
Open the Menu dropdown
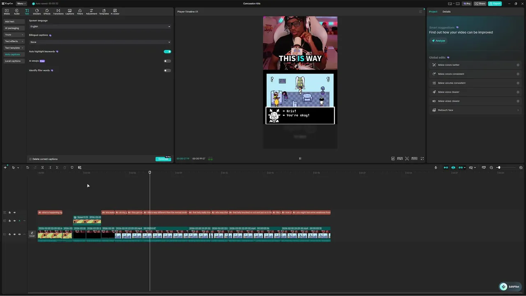(x=21, y=4)
